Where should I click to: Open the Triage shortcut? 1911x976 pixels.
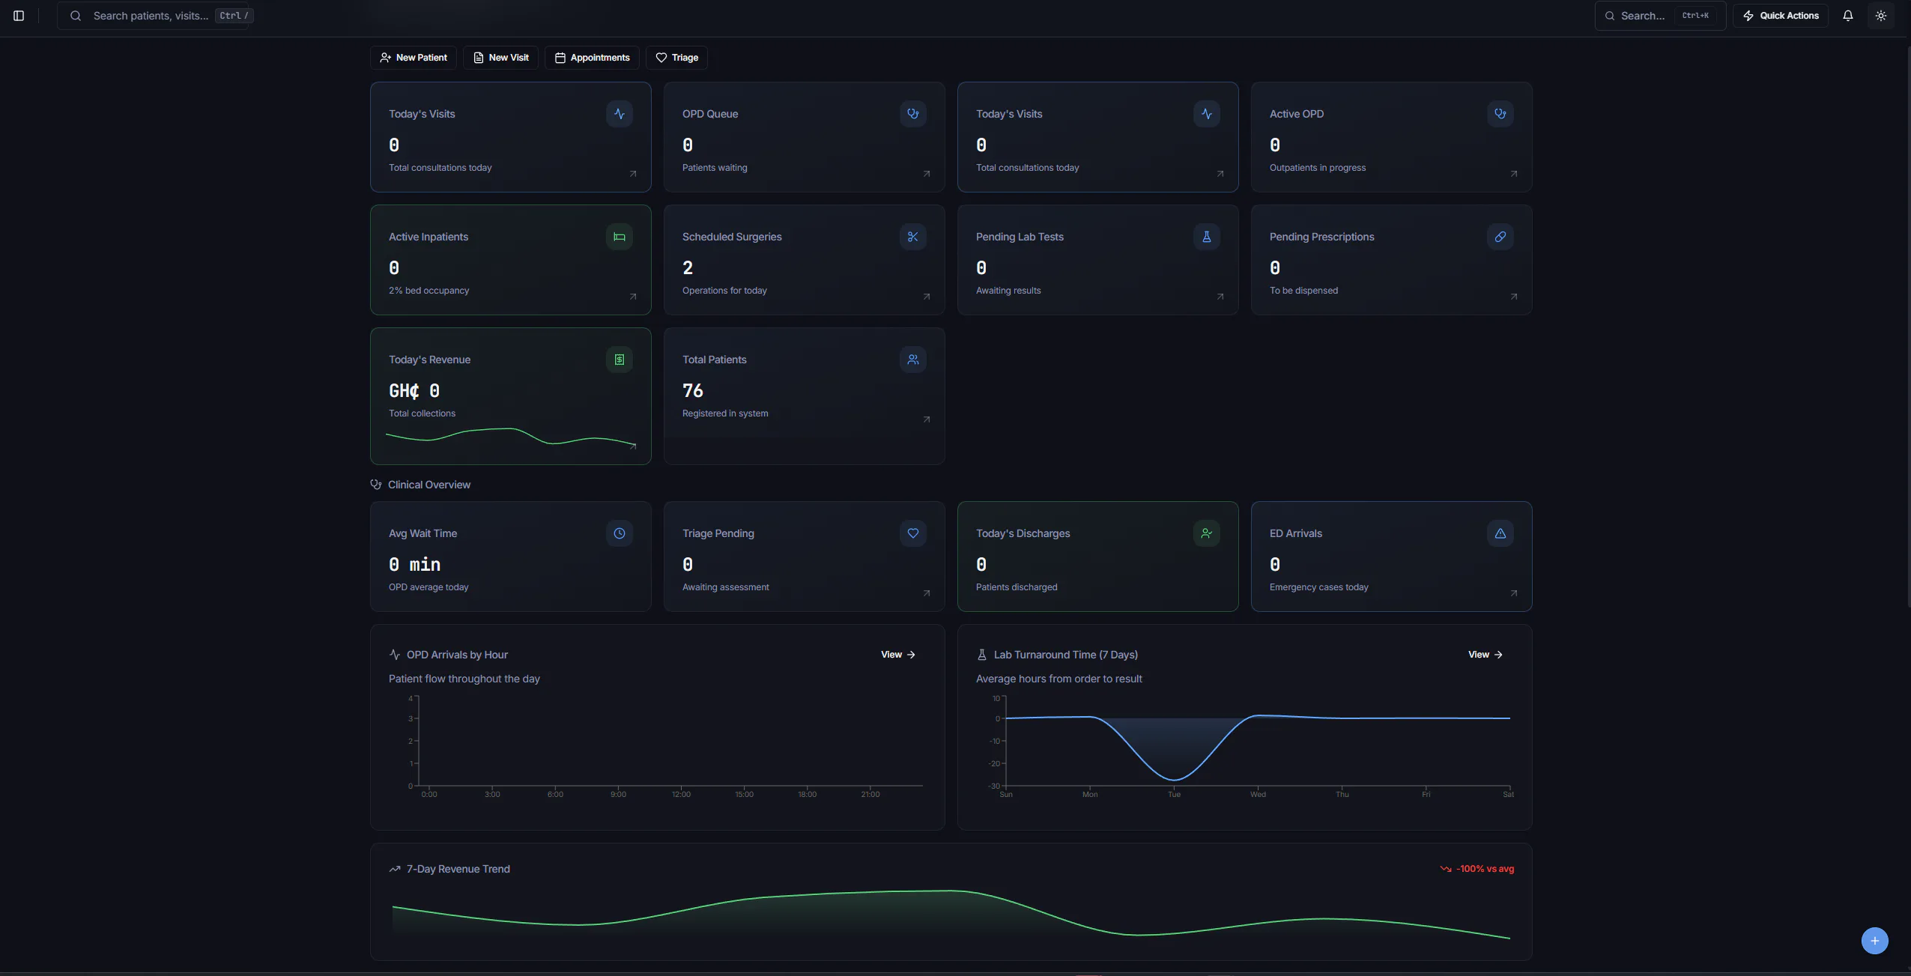(676, 58)
